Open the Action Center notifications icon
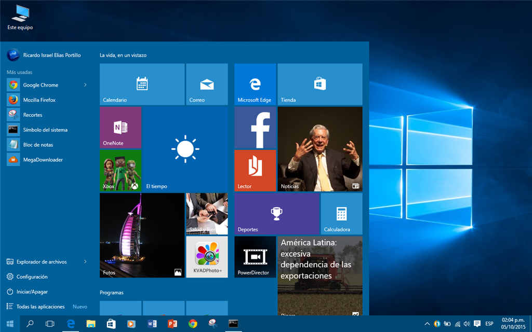532x332 pixels. pyautogui.click(x=477, y=324)
